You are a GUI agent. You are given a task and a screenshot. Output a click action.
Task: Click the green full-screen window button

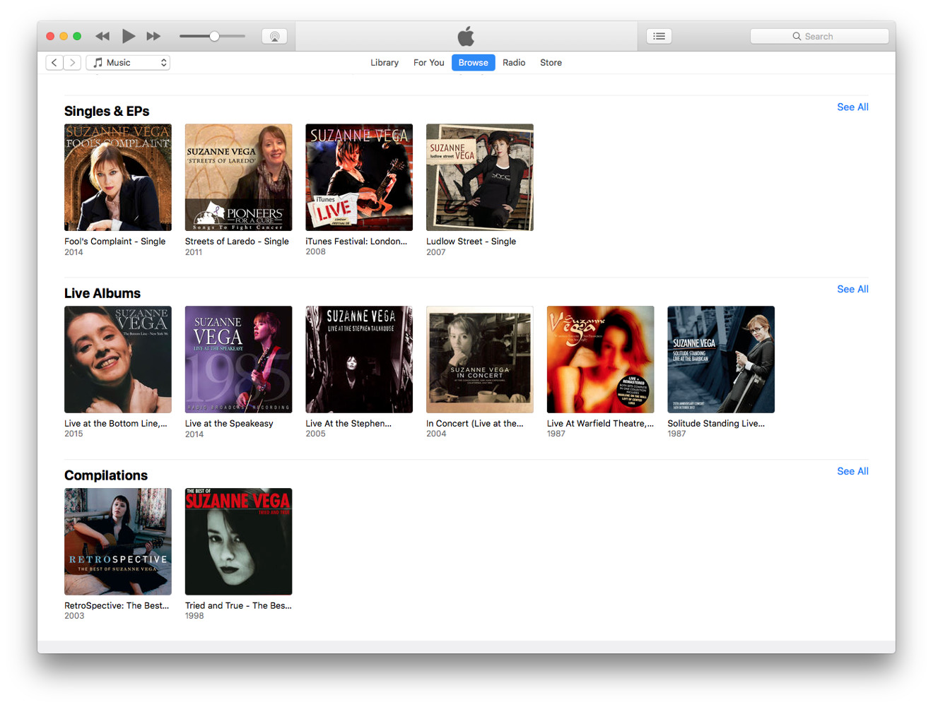point(77,36)
